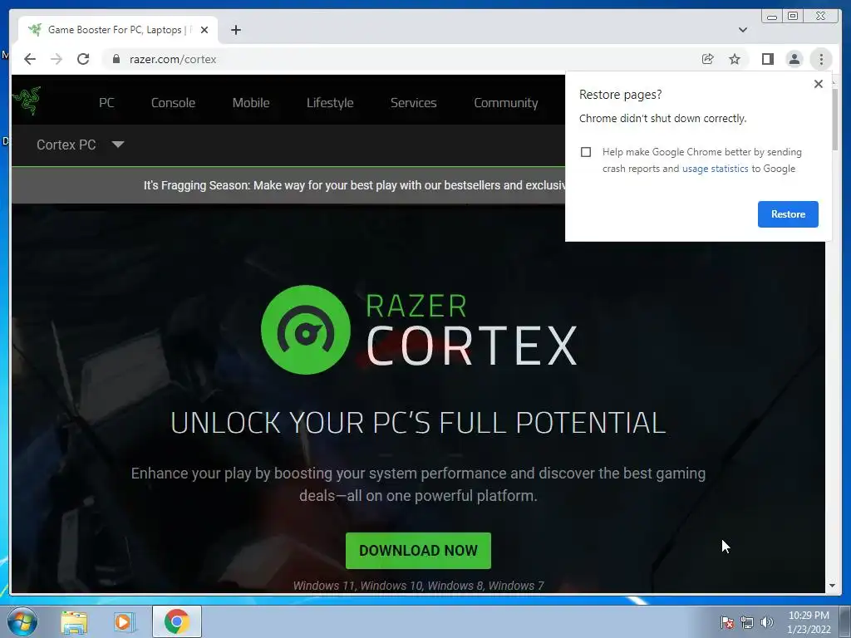Open Windows Explorer from taskbar
Viewport: 851px width, 638px height.
click(74, 622)
